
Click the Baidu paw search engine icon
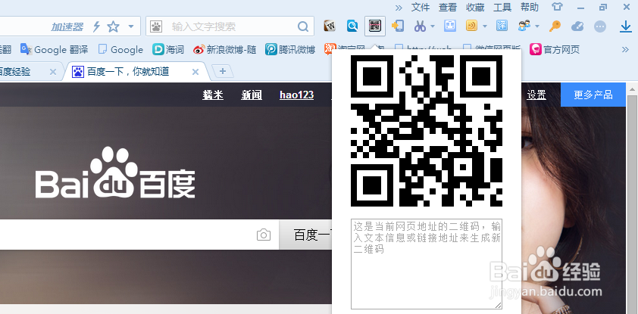tap(156, 26)
